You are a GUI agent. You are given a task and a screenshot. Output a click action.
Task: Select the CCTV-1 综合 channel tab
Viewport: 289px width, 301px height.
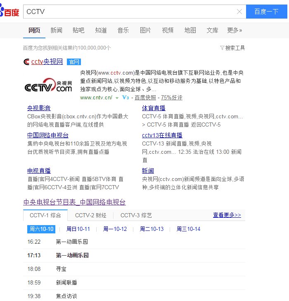click(45, 215)
